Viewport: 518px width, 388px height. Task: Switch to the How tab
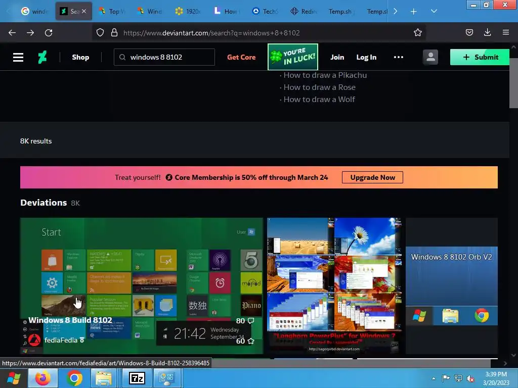point(226,11)
